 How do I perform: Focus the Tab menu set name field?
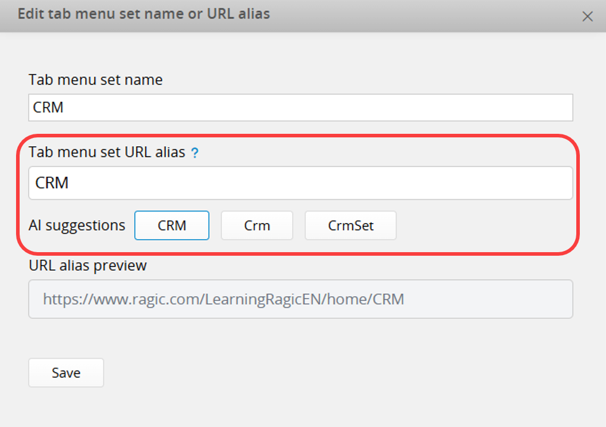pyautogui.click(x=300, y=108)
